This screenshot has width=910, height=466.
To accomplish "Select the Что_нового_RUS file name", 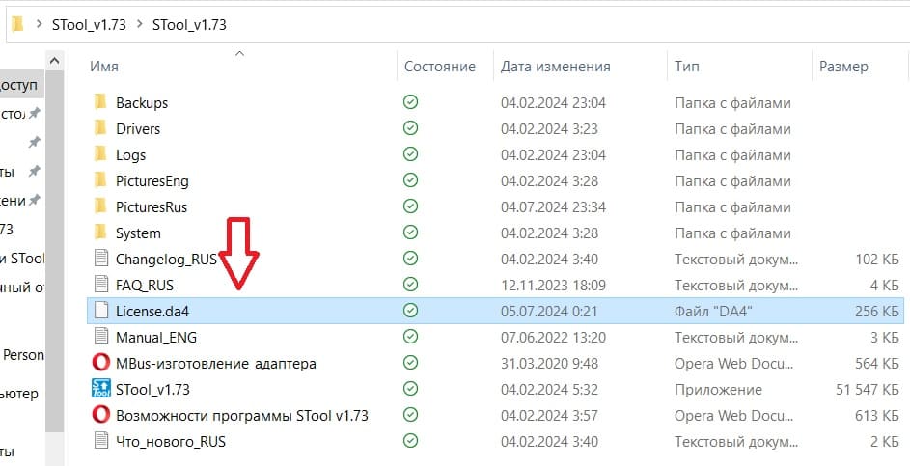I will point(171,442).
